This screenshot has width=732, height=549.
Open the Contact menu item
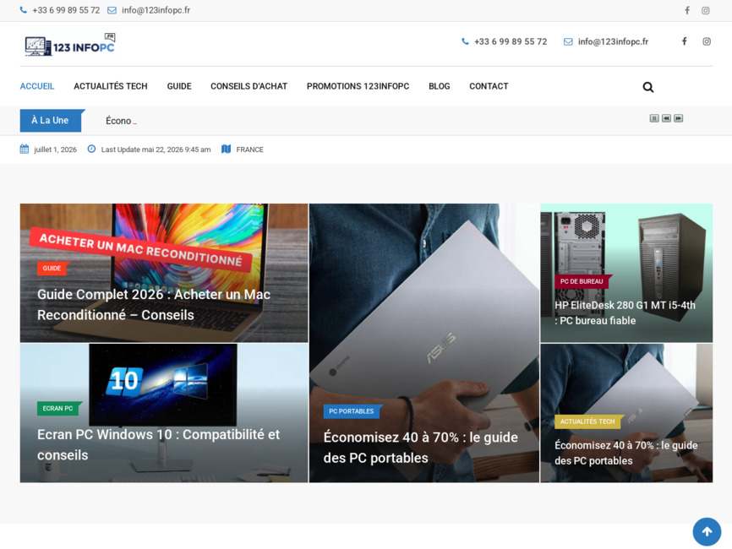coord(489,86)
